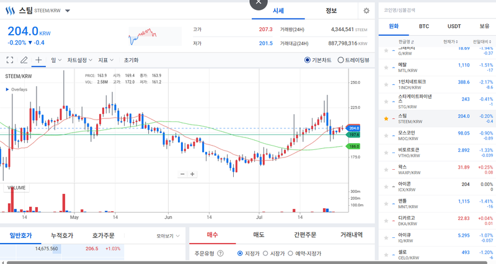Open the 왁스 WAXP/KRW row
The width and height of the screenshot is (496, 264).
click(437, 170)
